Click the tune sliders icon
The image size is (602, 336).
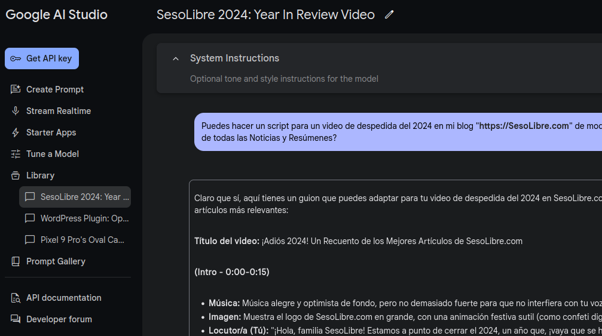[x=16, y=154]
